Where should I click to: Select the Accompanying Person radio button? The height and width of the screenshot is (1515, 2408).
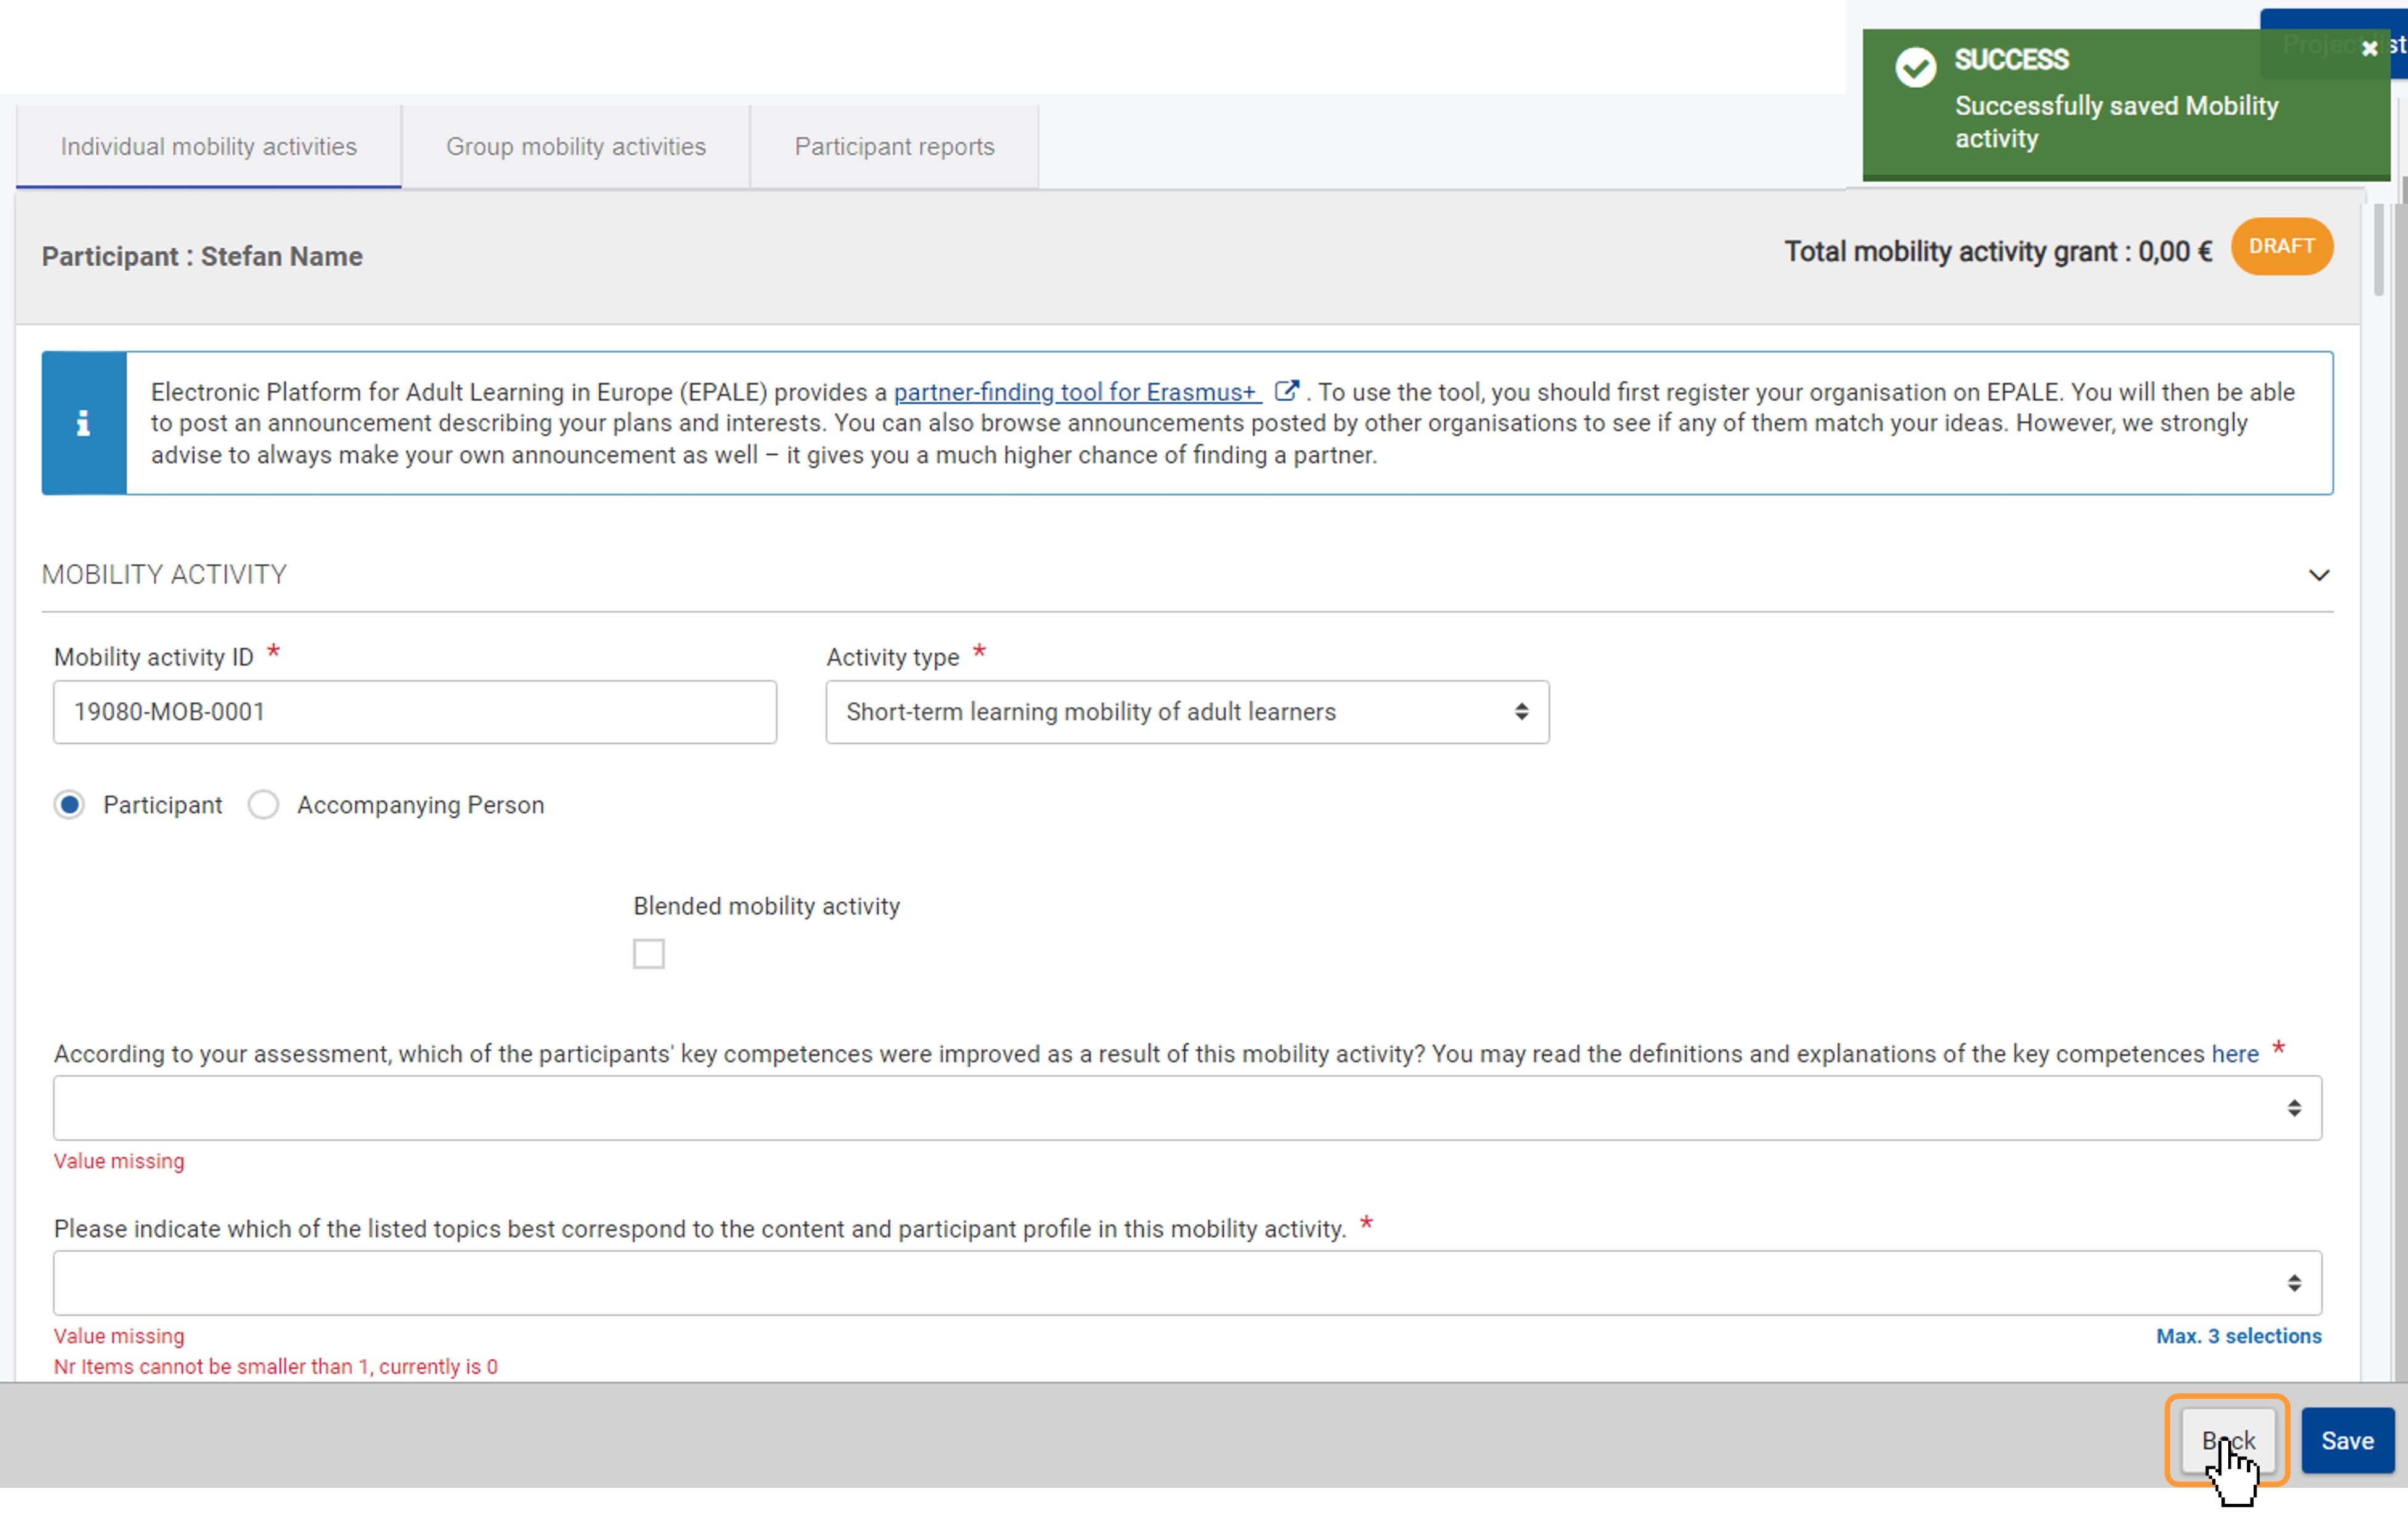(263, 805)
